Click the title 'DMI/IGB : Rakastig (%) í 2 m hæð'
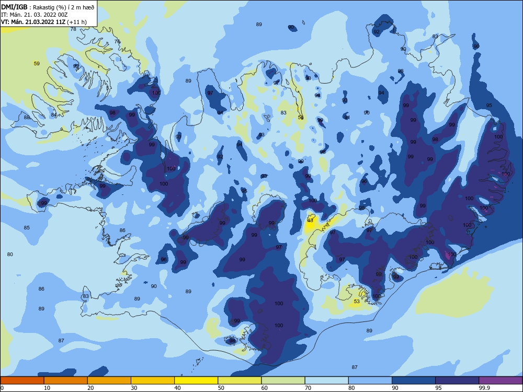The image size is (523, 392). (x=48, y=7)
